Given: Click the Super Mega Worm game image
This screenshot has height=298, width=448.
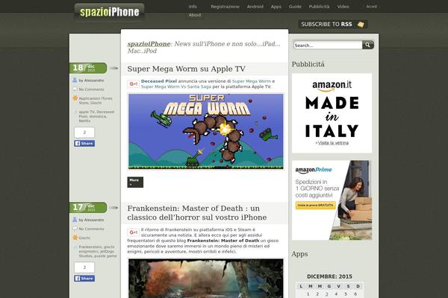Looking at the screenshot, I should tap(206, 131).
